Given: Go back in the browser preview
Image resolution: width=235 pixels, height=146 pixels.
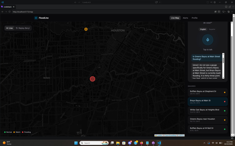Looking at the screenshot, I should pyautogui.click(x=2, y=12).
